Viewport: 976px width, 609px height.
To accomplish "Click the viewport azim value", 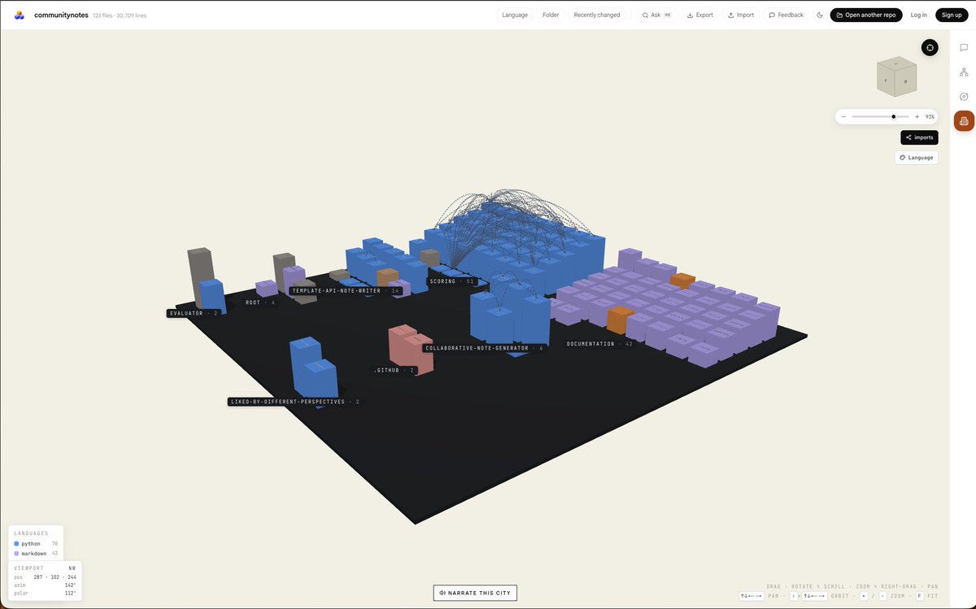I will [x=70, y=585].
